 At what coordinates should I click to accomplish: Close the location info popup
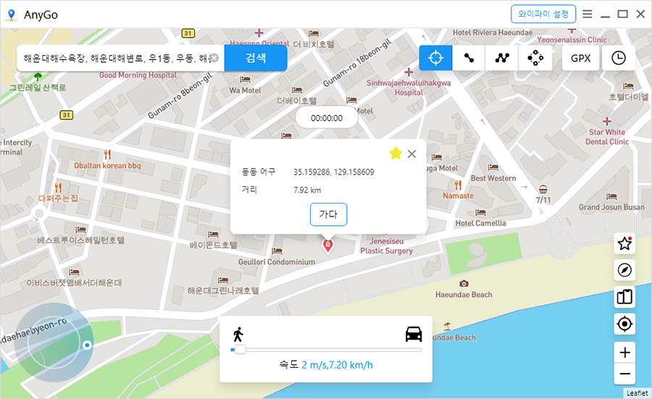click(x=412, y=154)
